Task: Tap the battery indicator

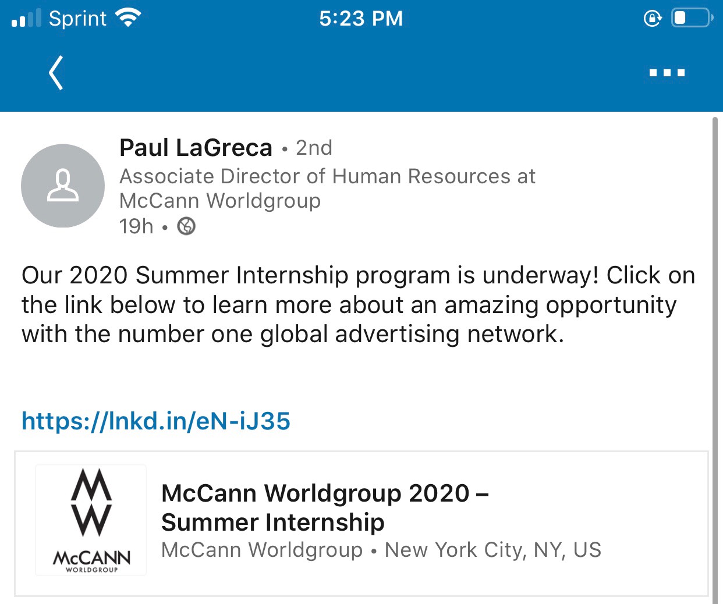Action: 690,18
